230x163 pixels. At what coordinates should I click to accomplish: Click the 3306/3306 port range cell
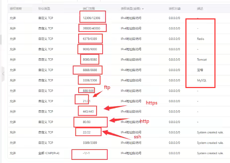(89, 80)
